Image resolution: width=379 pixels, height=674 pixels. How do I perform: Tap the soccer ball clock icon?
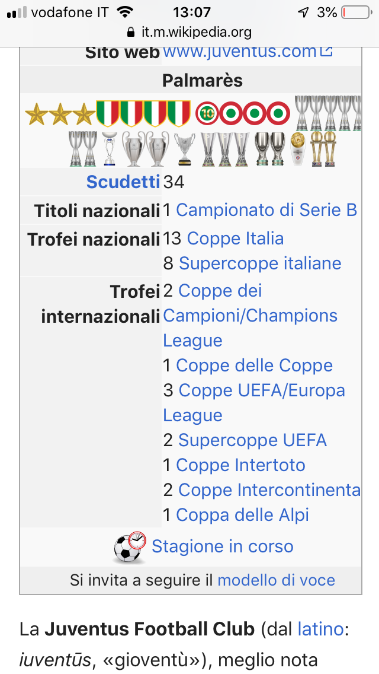130,547
